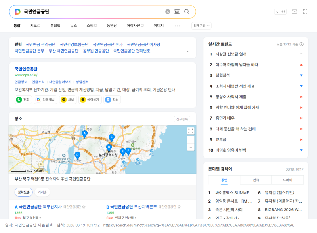Open ranked item BIGBANG 2026 W...
Image resolution: width=317 pixels, height=233 pixels.
coord(283,210)
